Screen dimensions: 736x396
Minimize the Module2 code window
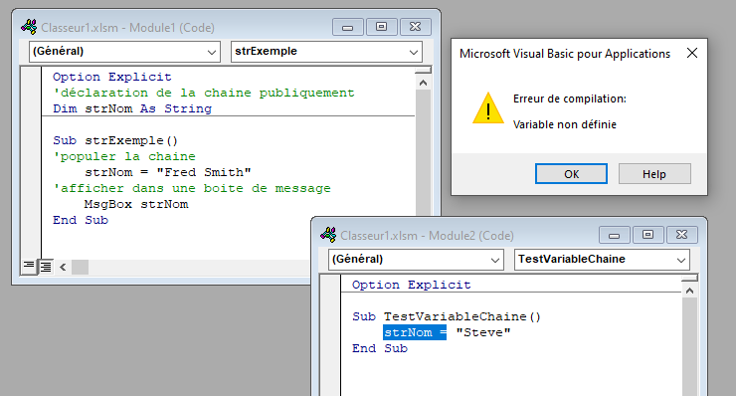615,235
